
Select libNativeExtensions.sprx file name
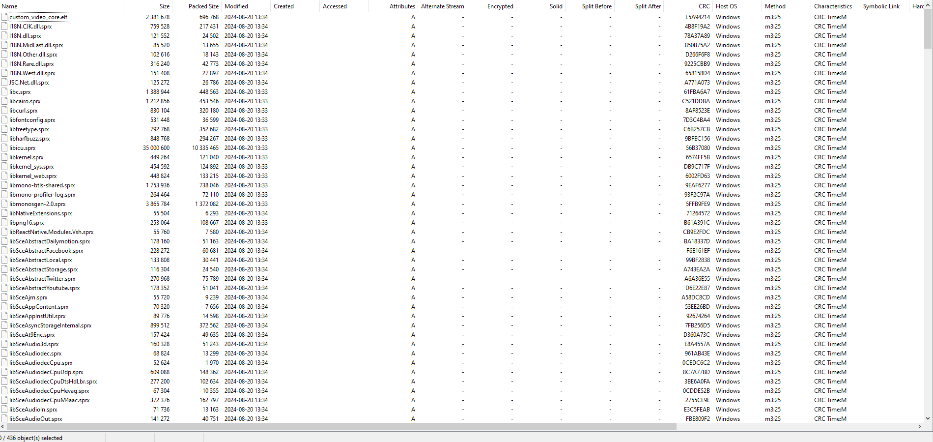point(40,213)
